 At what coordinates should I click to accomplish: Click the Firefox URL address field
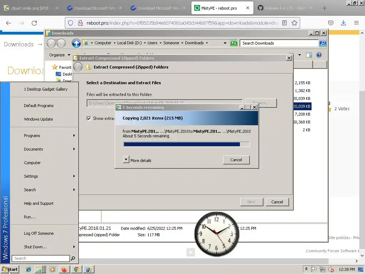[x=182, y=23]
